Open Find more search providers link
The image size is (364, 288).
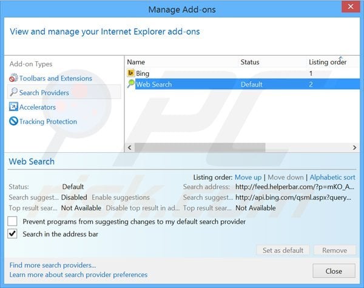pyautogui.click(x=53, y=265)
